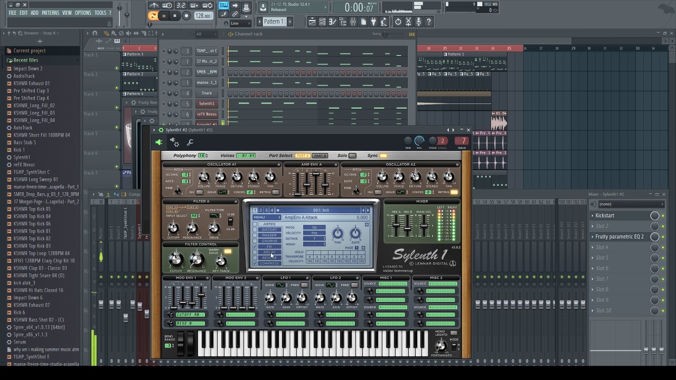Click the arpeggiator GATE knob
The height and width of the screenshot is (380, 676).
(355, 233)
